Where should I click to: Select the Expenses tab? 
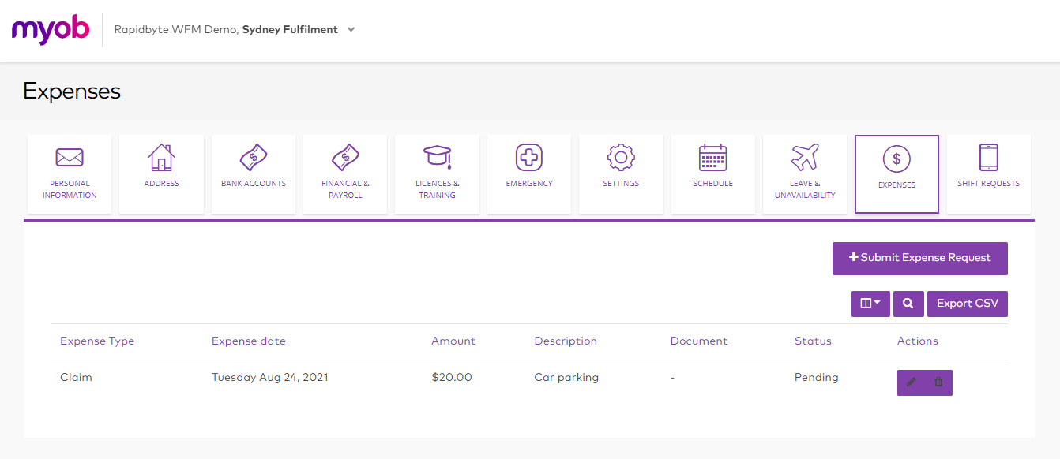coord(896,174)
